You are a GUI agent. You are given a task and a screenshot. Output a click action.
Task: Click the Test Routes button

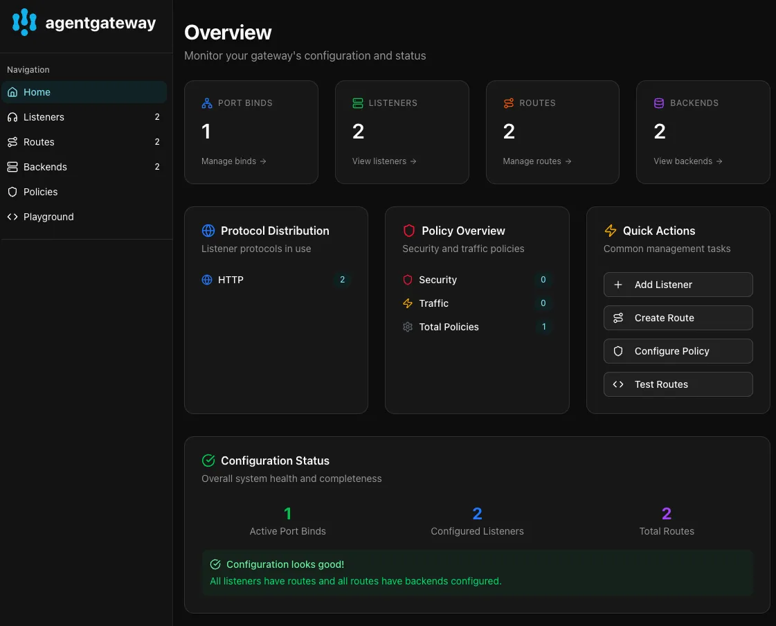click(678, 384)
